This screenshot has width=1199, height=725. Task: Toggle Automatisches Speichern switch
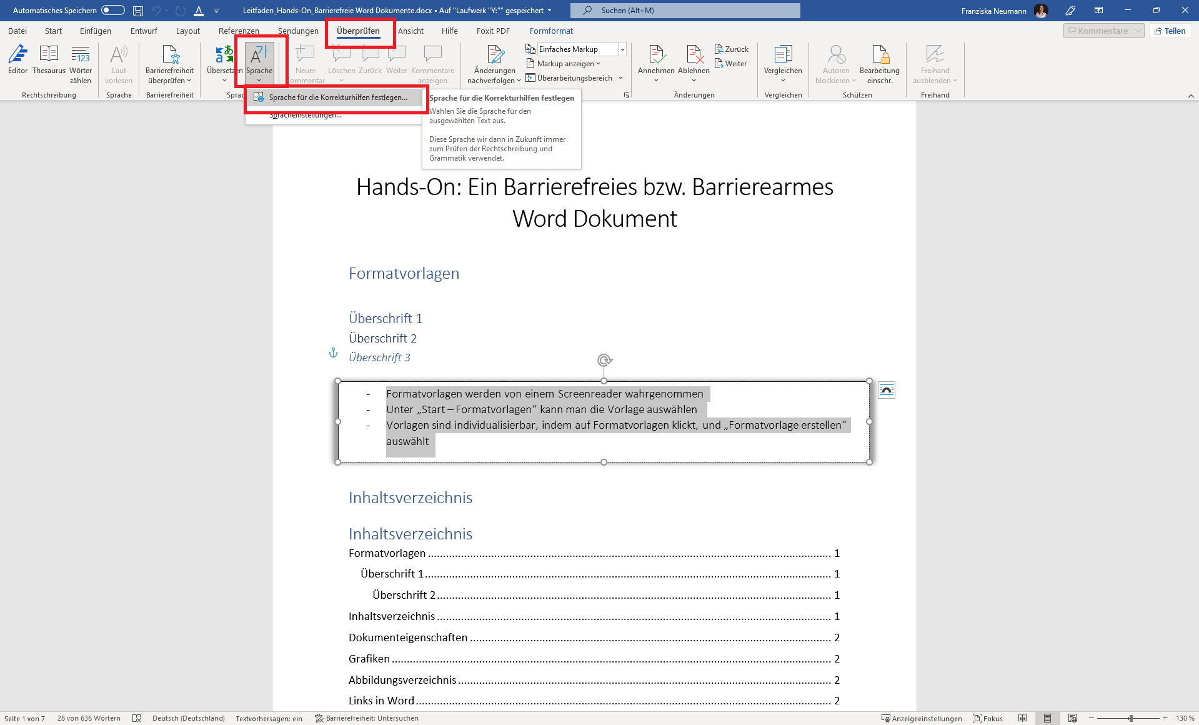pyautogui.click(x=113, y=11)
